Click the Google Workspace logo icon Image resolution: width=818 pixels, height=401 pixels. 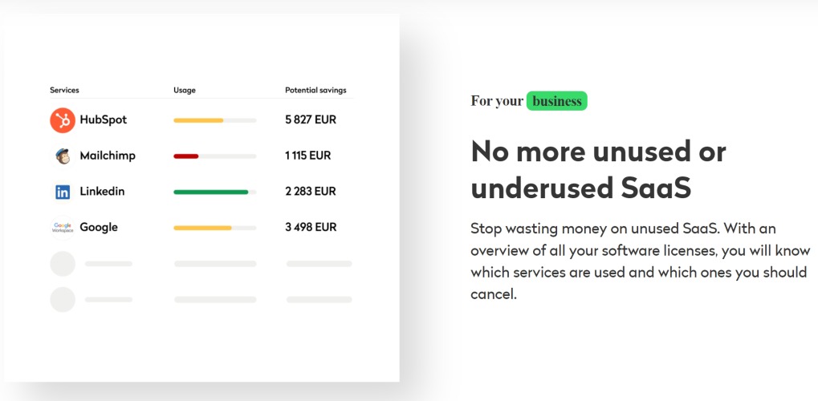coord(63,228)
